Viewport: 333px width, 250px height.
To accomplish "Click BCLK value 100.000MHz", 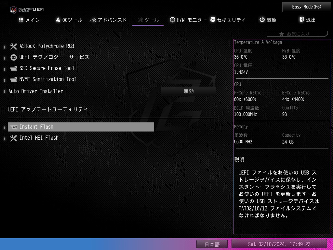I will 246,114.
